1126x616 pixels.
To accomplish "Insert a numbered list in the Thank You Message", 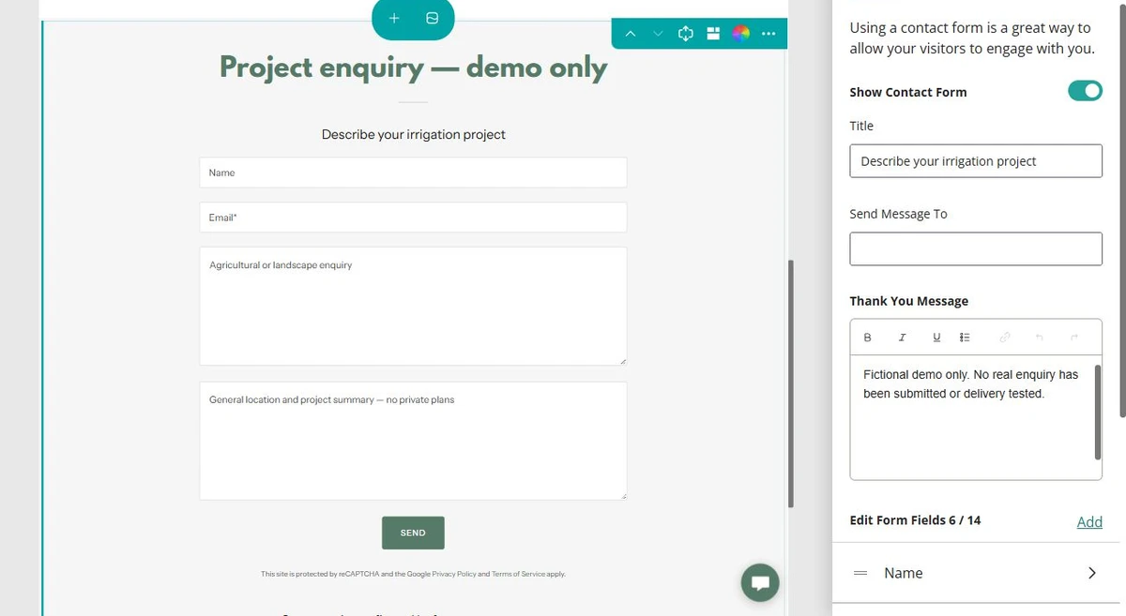I will click(965, 338).
